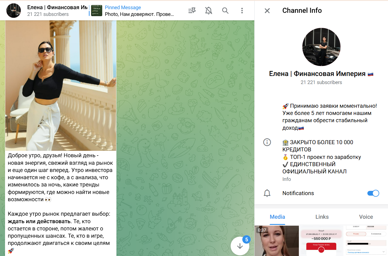Jump to latest messages via down arrow
388x256 pixels.
[240, 246]
